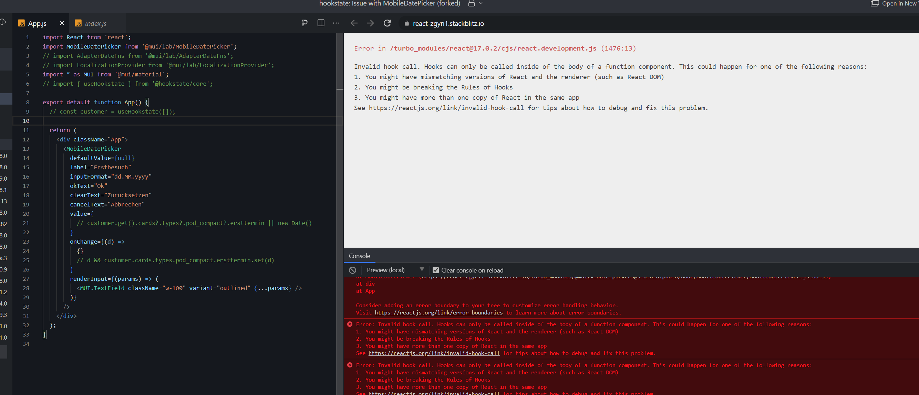
Task: Close the App.js tab
Action: tap(61, 23)
